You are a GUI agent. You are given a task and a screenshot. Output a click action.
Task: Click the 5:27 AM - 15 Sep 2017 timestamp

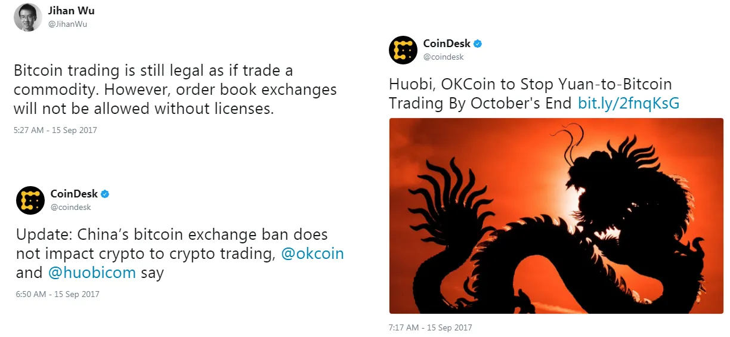[x=55, y=130]
